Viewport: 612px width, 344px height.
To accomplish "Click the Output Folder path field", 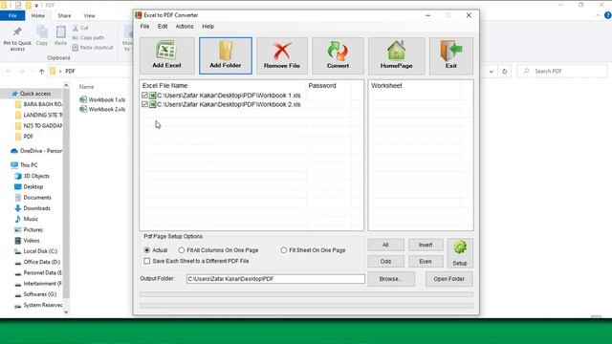I will click(275, 279).
